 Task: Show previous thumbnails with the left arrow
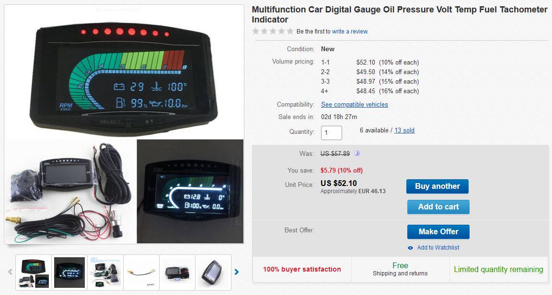click(10, 272)
